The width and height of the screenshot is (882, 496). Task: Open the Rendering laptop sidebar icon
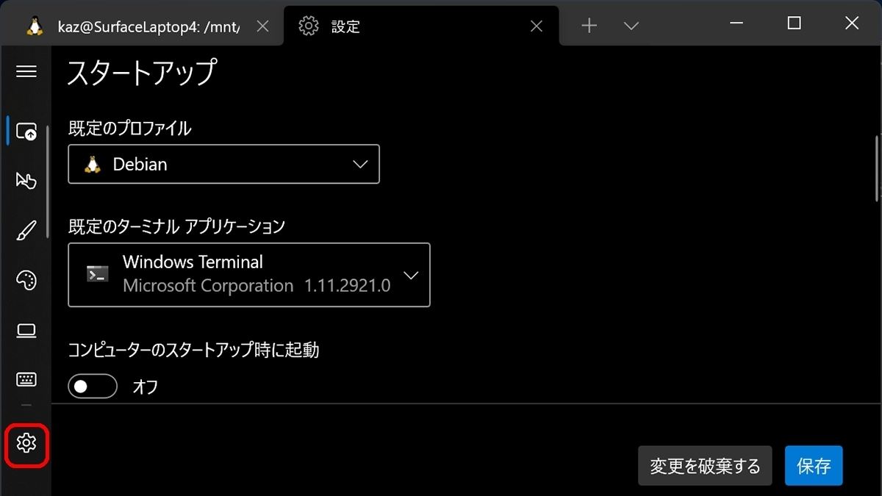pyautogui.click(x=26, y=331)
